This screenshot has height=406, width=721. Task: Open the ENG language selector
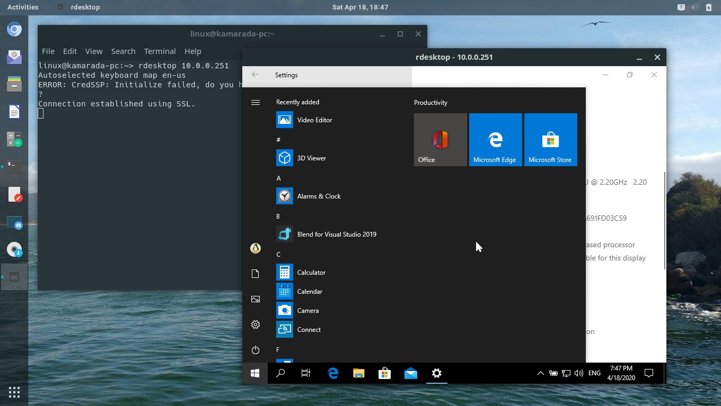[x=594, y=373]
